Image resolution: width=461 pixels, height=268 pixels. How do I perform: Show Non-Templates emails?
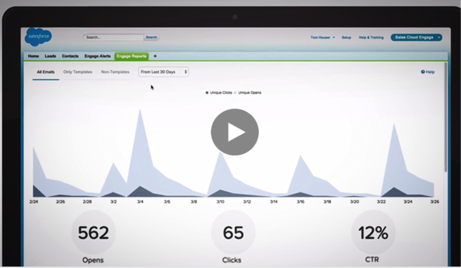115,72
